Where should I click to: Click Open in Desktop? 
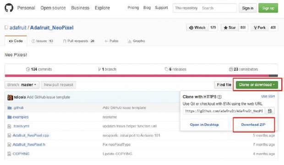coord(204,125)
